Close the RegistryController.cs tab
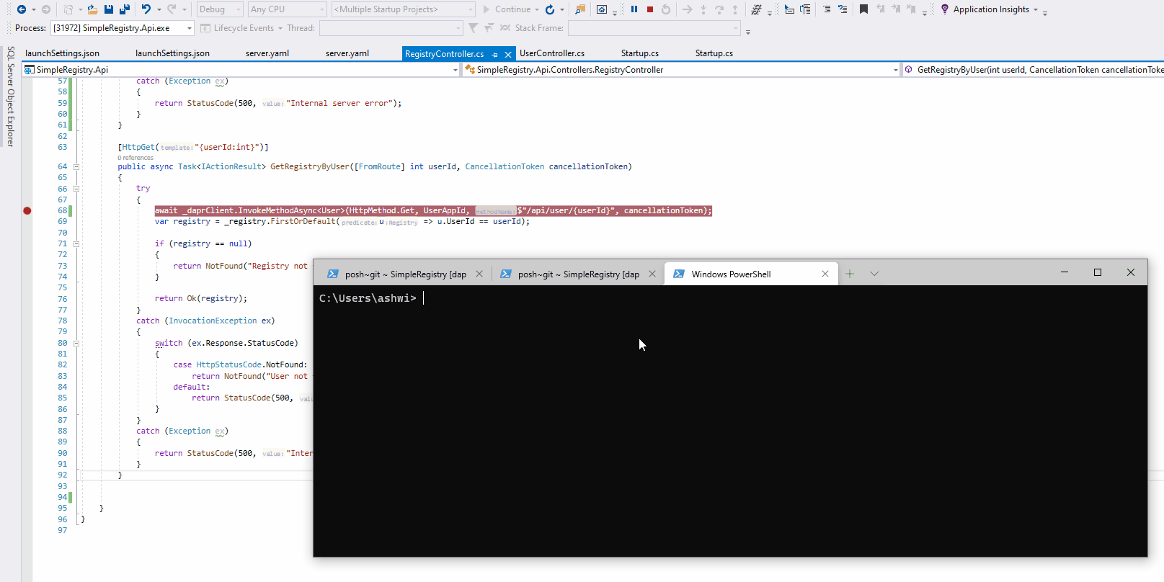Screen dimensions: 1164x582 508,54
